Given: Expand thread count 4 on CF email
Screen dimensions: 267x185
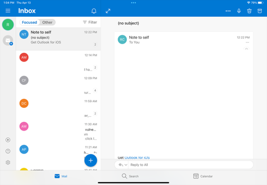Looking at the screenshot, I should (x=95, y=90).
